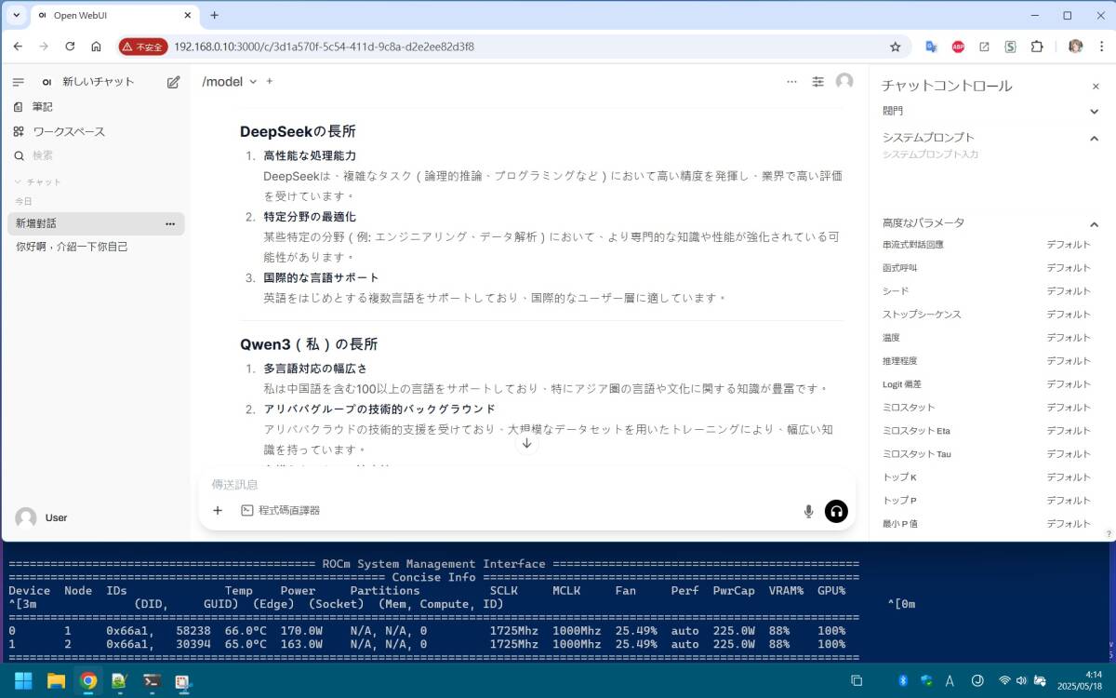Toggle the 程式碼直譯器 code interpreter
Screen dimensions: 1116x698
pos(280,510)
